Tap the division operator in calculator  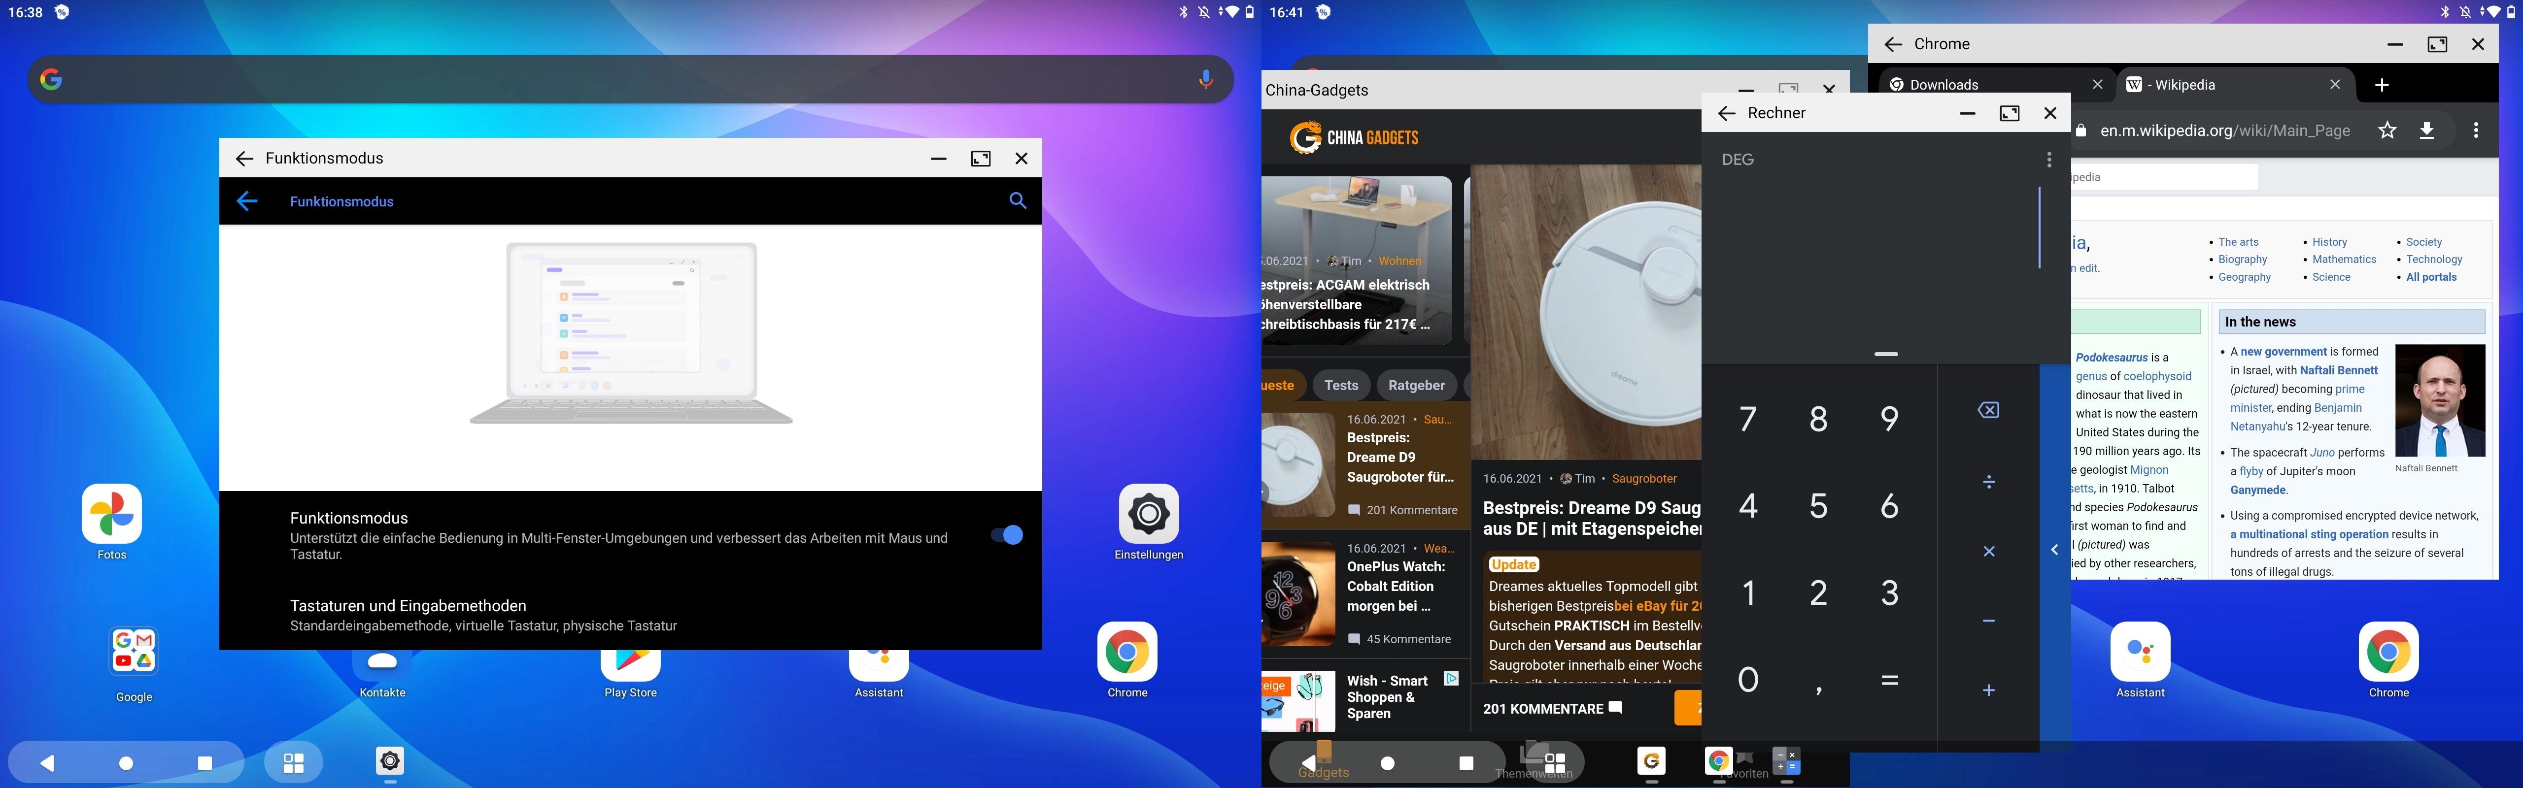1988,482
